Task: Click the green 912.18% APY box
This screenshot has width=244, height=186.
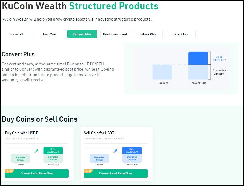Action: pyautogui.click(x=53, y=151)
